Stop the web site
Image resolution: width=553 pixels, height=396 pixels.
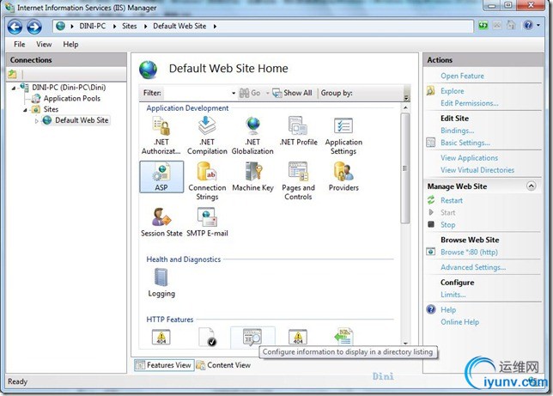pyautogui.click(x=447, y=225)
